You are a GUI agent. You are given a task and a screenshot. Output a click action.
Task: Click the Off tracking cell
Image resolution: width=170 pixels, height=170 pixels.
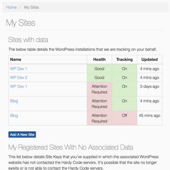click(125, 118)
